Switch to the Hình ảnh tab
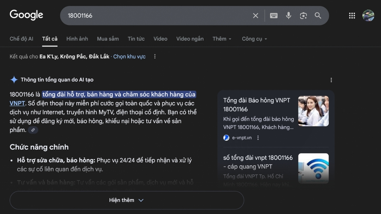This screenshot has height=214, width=381. [77, 39]
